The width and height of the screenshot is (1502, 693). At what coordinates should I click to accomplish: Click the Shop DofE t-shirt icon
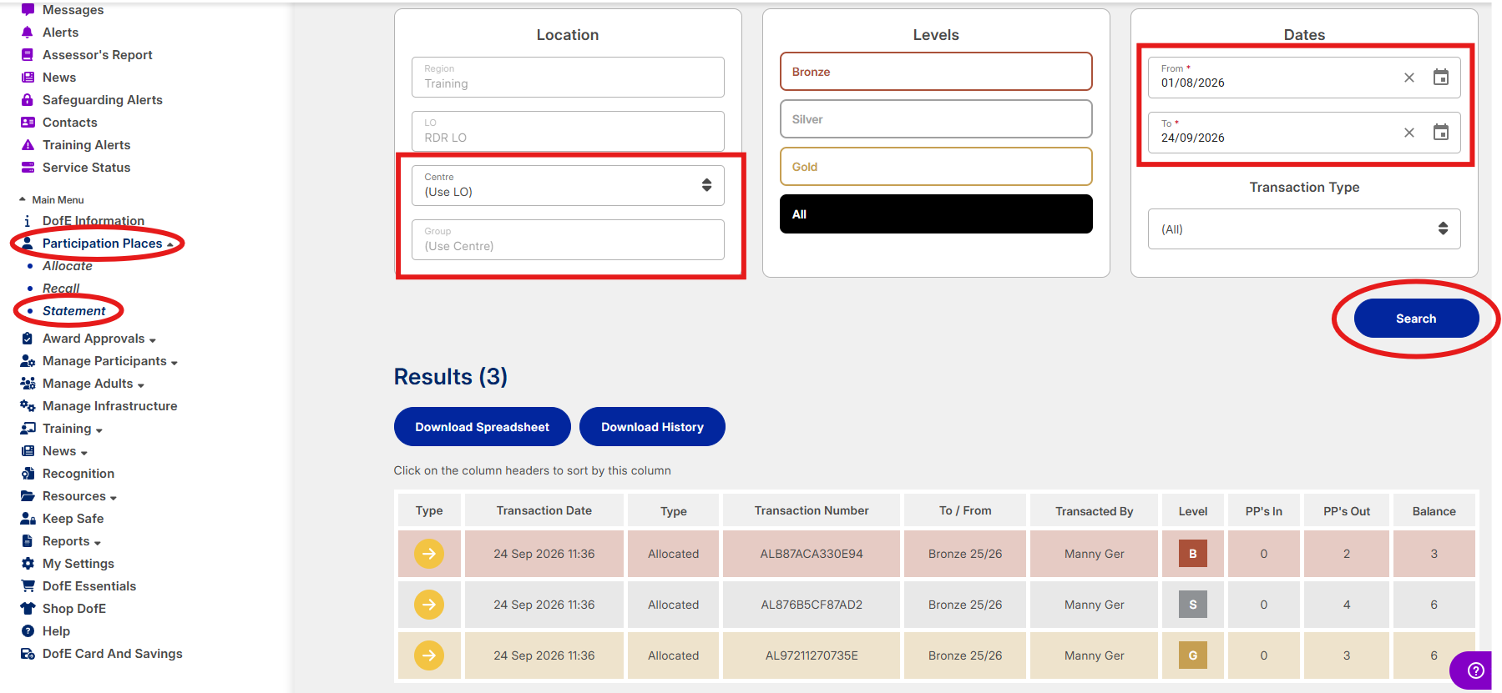28,609
